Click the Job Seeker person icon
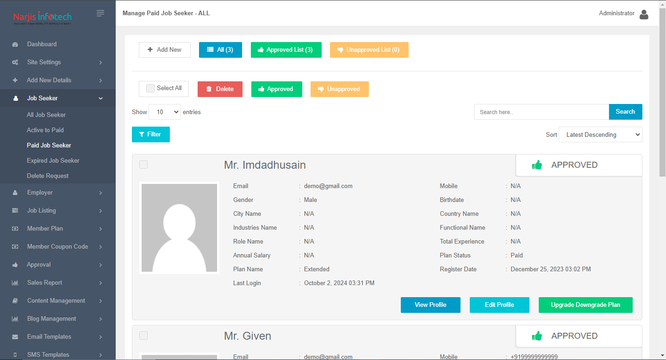 [x=15, y=98]
